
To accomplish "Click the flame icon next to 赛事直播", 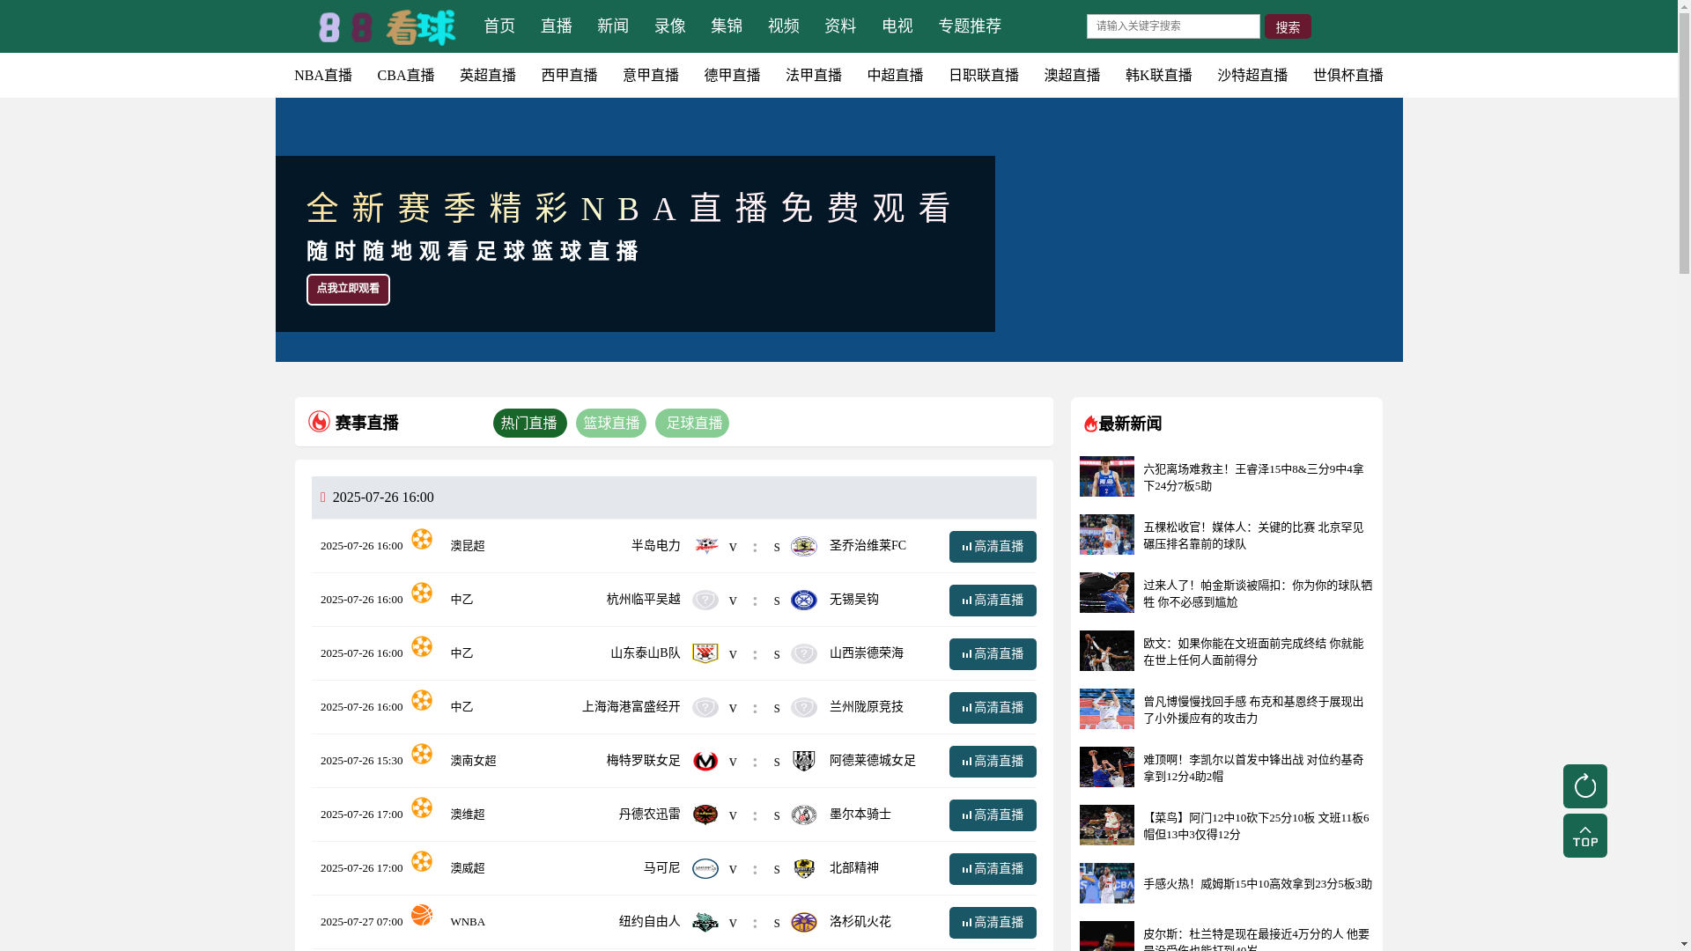I will click(319, 422).
